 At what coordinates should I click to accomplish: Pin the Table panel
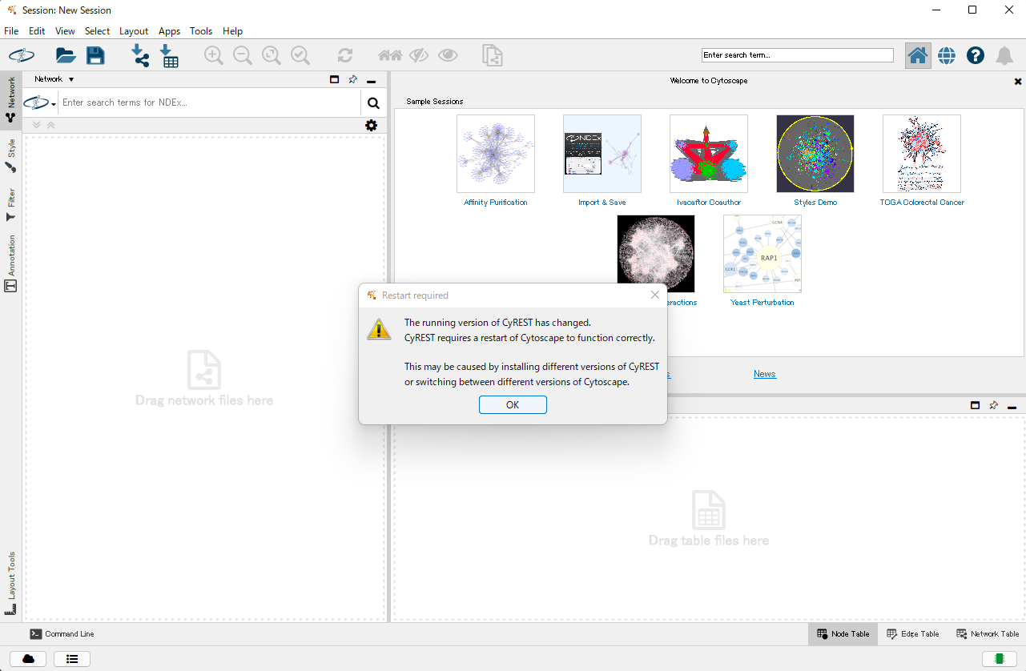(993, 405)
